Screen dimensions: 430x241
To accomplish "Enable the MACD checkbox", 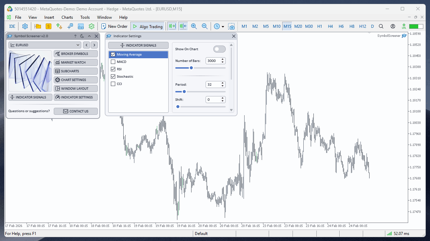I will pos(113,62).
